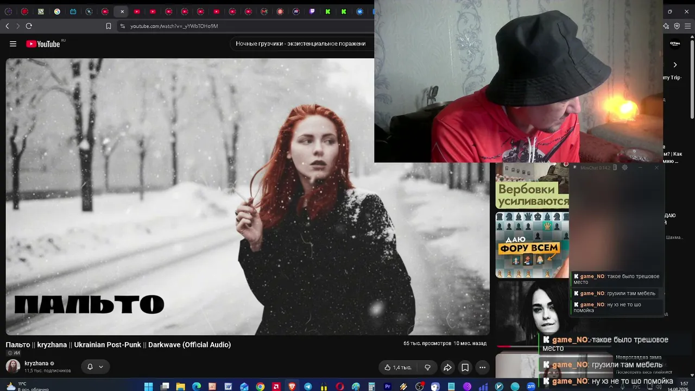Save the video to a playlist
The height and width of the screenshot is (391, 695).
pos(465,368)
